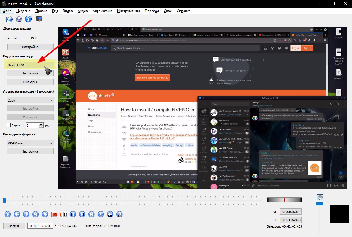Image resolution: width=352 pixels, height=237 pixels.
Task: Click Настройка under Видео на выходе
Action: [x=30, y=73]
